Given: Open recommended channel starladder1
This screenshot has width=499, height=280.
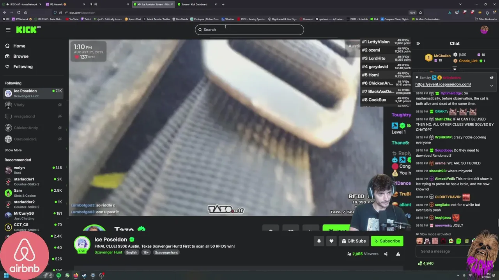Looking at the screenshot, I should [x=33, y=182].
